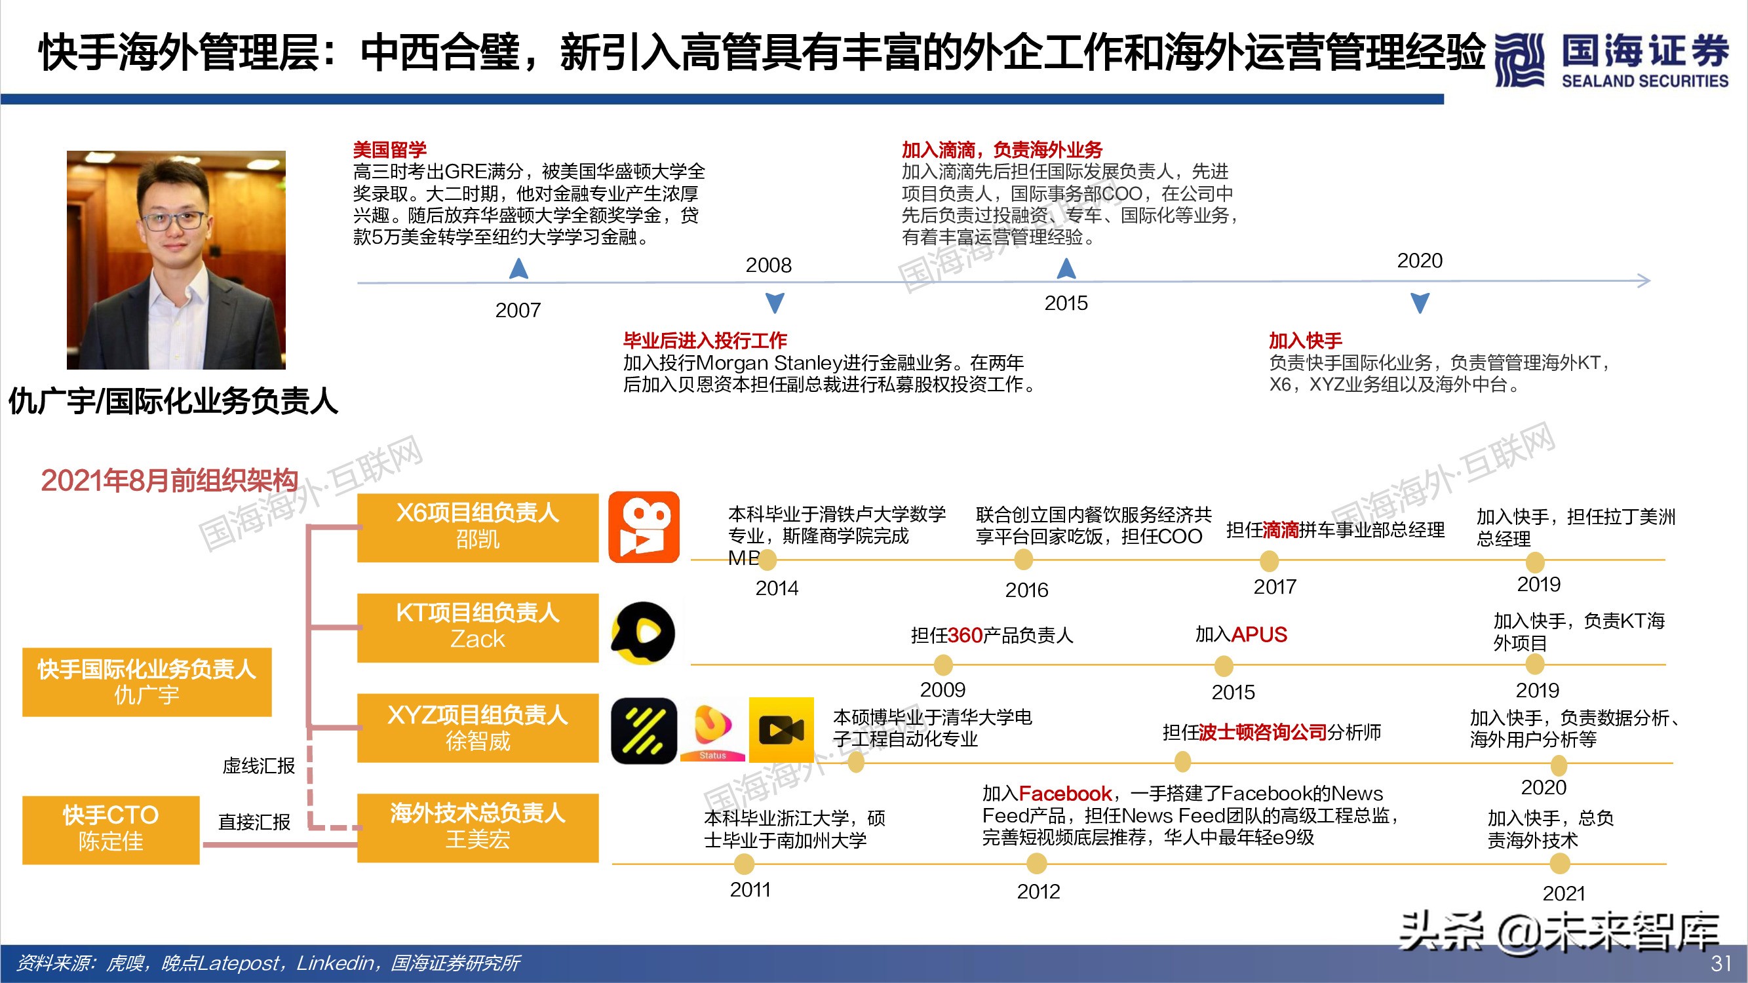Click the text 联合创立国内餐饮服务经济共享平台
The image size is (1748, 983).
(x=1093, y=525)
